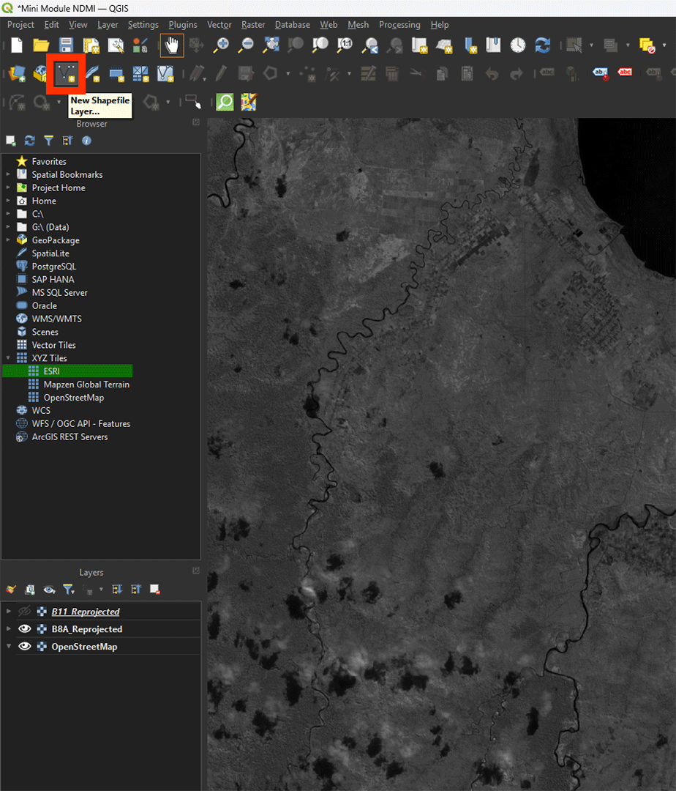Show the hidden B11_Reprojected layer

coord(25,612)
